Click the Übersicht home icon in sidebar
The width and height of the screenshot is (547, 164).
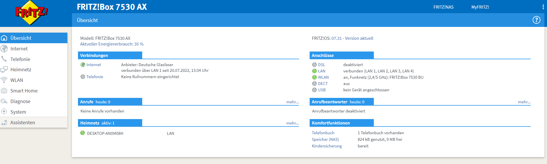coord(4,38)
